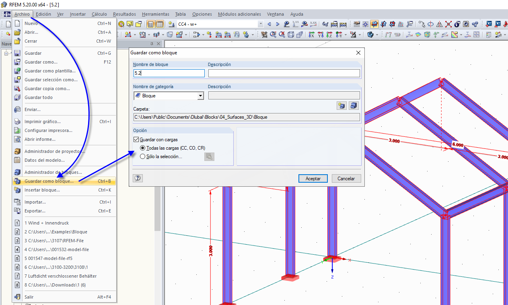This screenshot has width=508, height=305.
Task: Click the Carpeta path field
Action: 247,117
